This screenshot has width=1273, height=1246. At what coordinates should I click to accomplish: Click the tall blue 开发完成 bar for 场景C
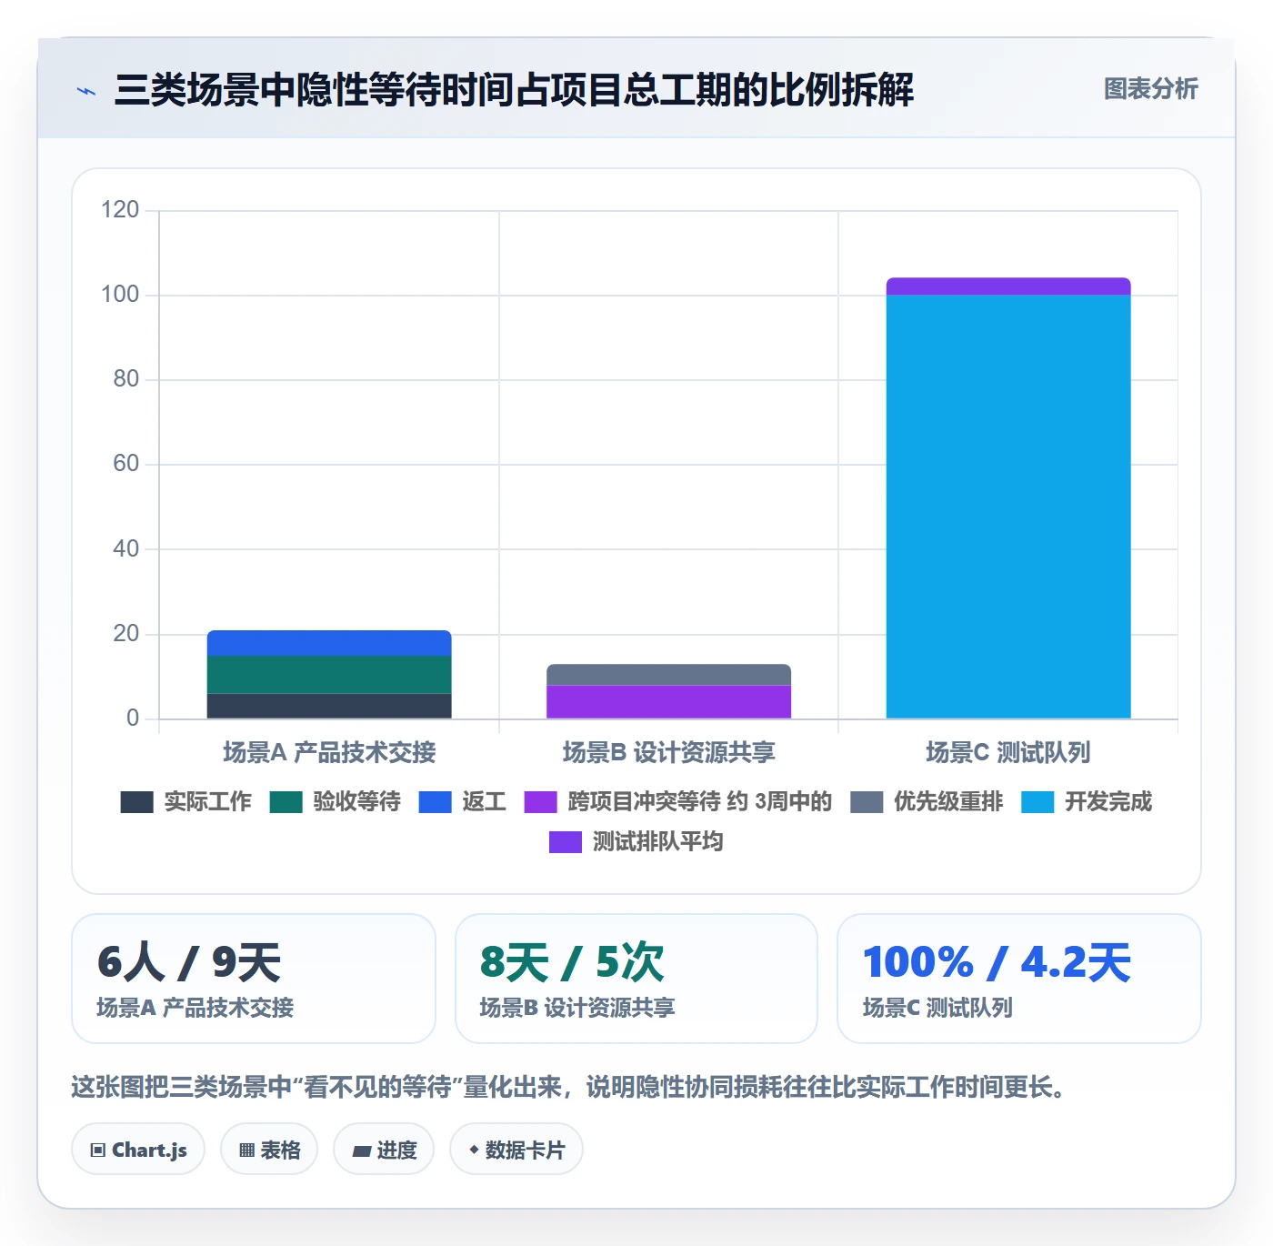click(x=1008, y=507)
